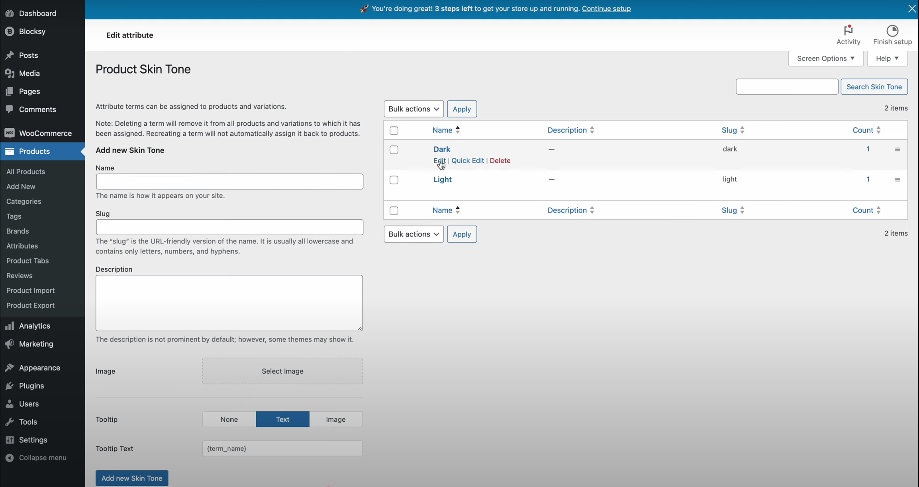Click the Finish setup progress icon
This screenshot has width=919, height=487.
click(892, 31)
